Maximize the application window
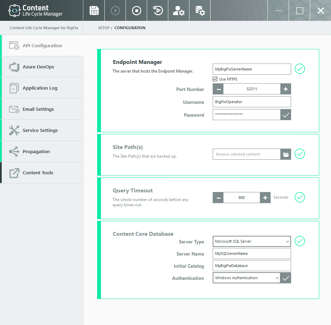This screenshot has width=331, height=325. [x=299, y=10]
